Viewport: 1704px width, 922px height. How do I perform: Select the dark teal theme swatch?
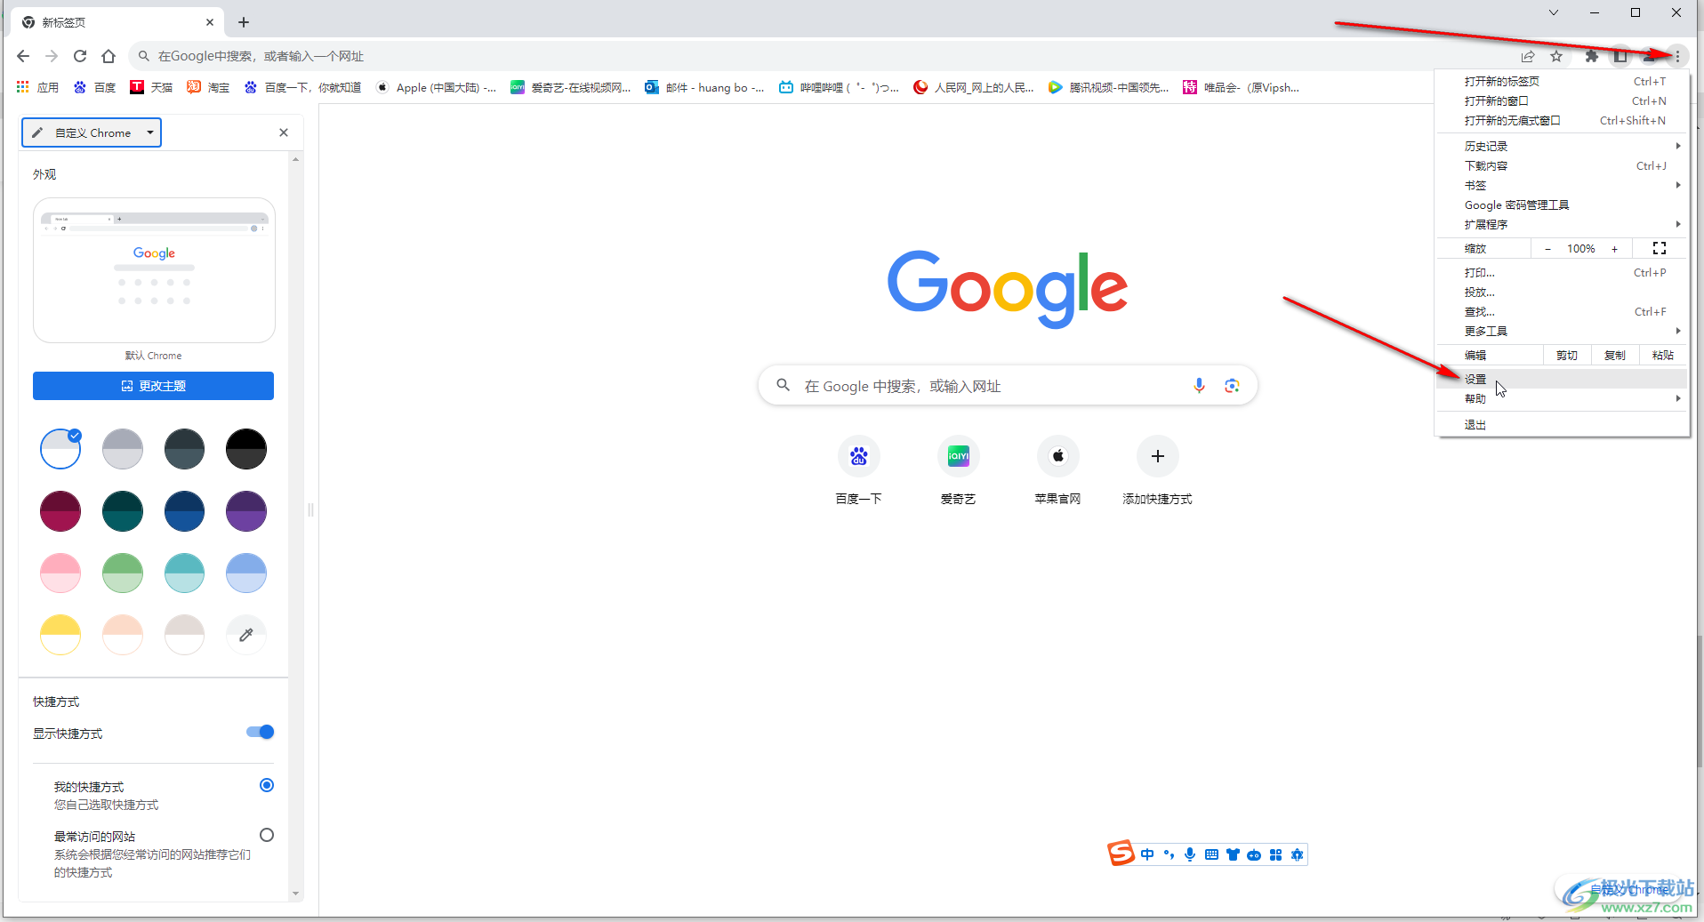point(123,511)
